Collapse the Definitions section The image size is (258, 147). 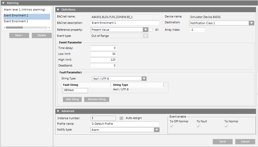point(58,10)
